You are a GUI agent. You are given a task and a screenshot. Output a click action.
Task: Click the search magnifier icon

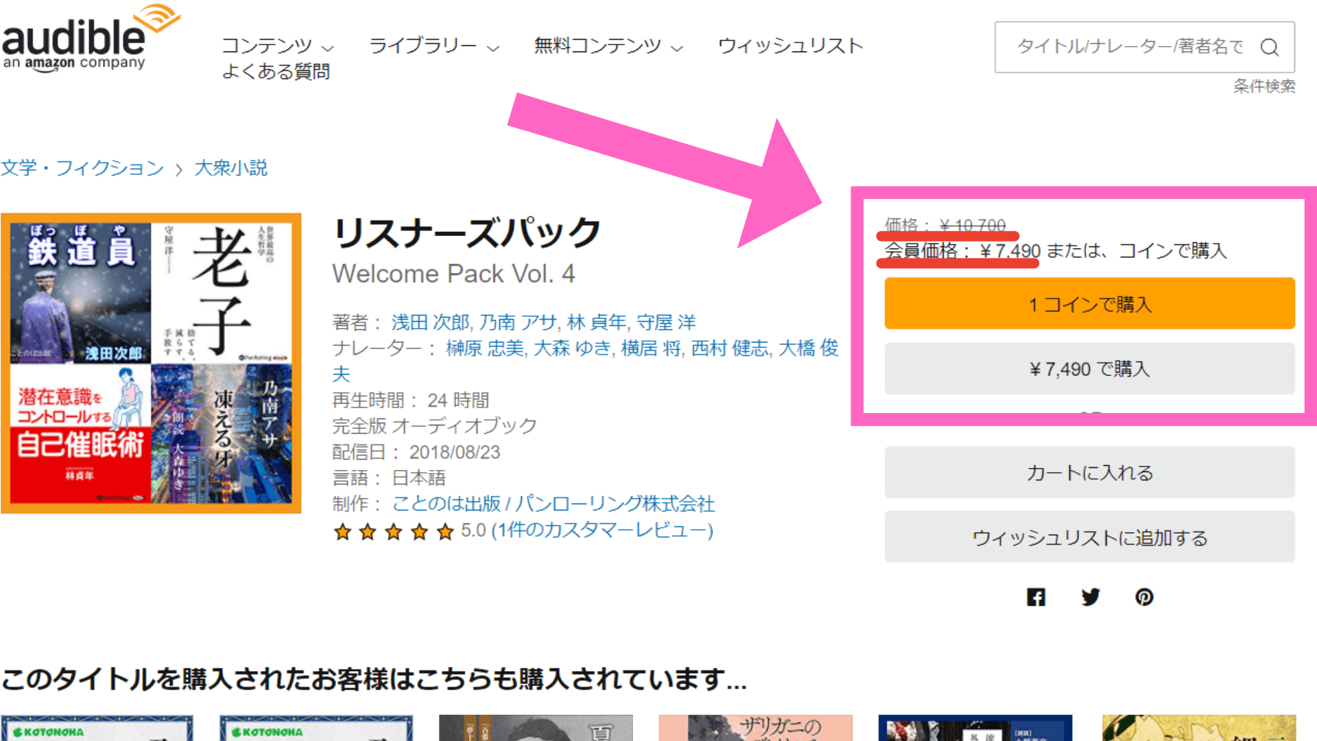pos(1270,47)
